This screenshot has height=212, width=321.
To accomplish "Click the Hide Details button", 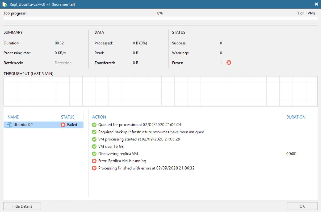I will (x=22, y=206).
